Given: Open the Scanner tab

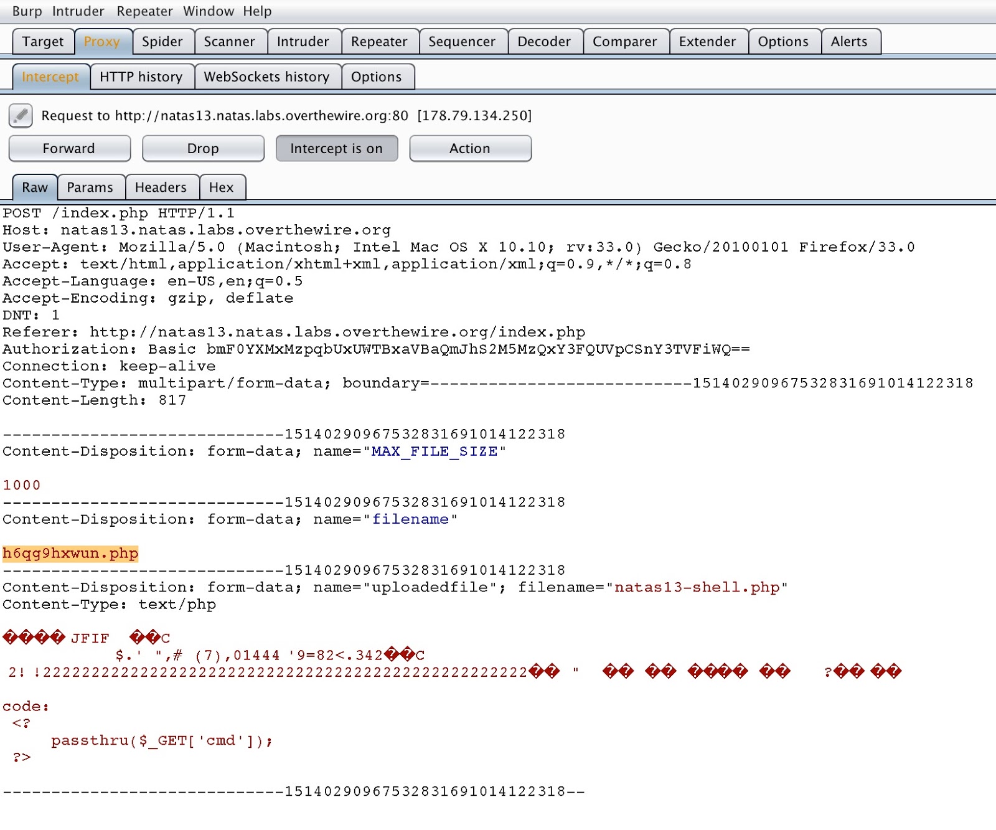Looking at the screenshot, I should click(230, 41).
